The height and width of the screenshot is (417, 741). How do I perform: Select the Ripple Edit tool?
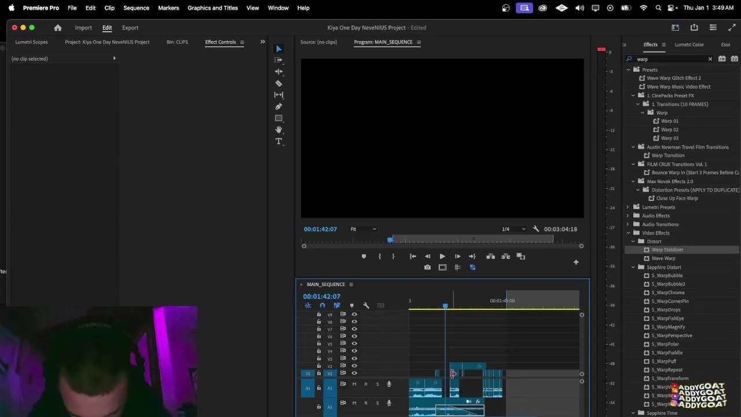278,72
